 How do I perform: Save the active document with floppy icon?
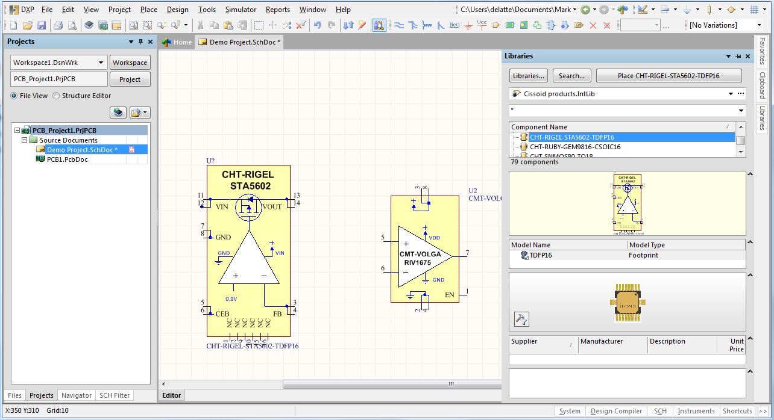42,25
